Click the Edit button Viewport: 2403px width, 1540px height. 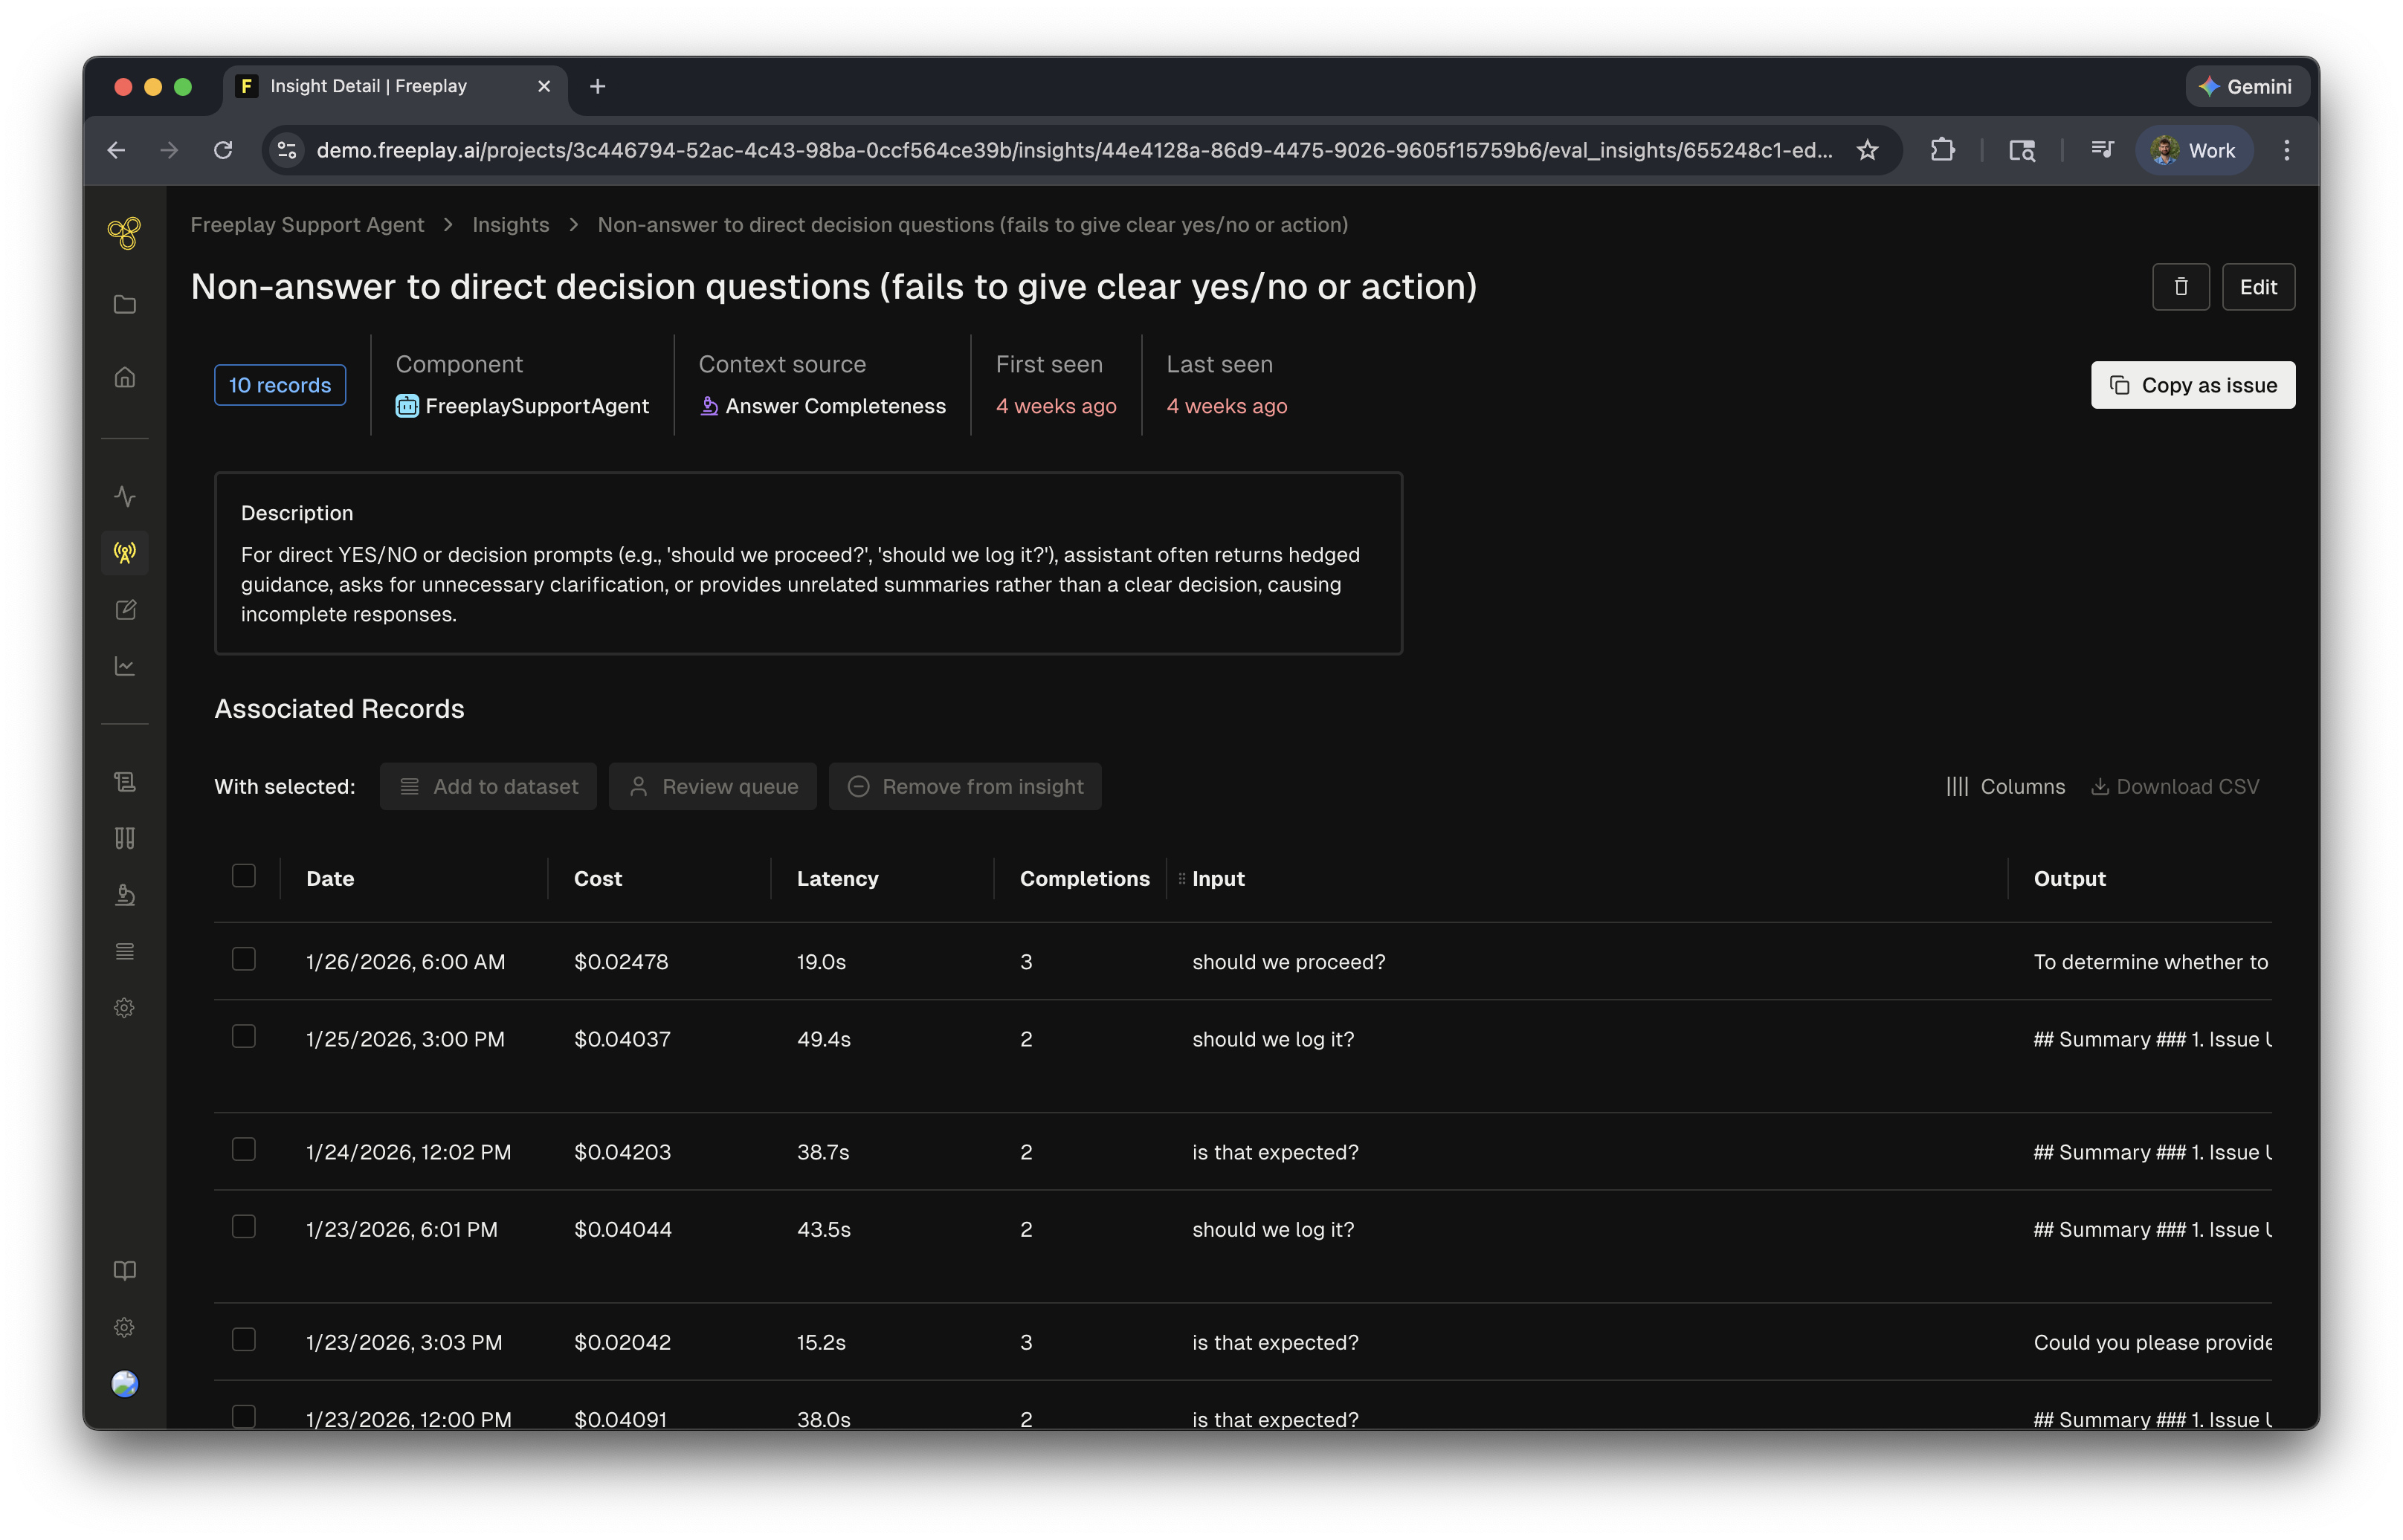click(x=2257, y=287)
